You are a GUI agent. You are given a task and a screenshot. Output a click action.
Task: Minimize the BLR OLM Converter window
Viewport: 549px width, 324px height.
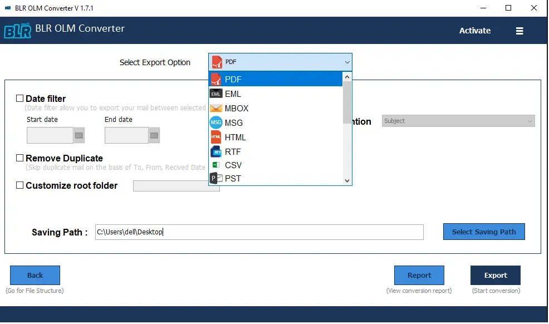(x=483, y=8)
